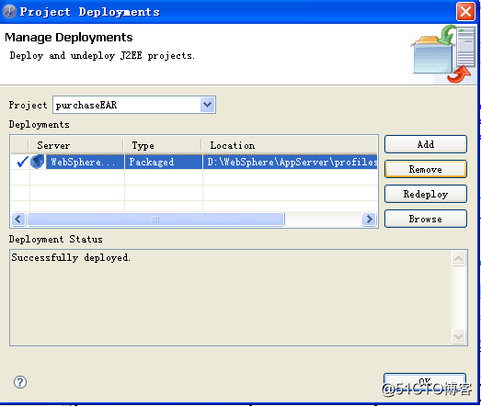Confirm with the OK button
481x406 pixels.
coord(425,382)
